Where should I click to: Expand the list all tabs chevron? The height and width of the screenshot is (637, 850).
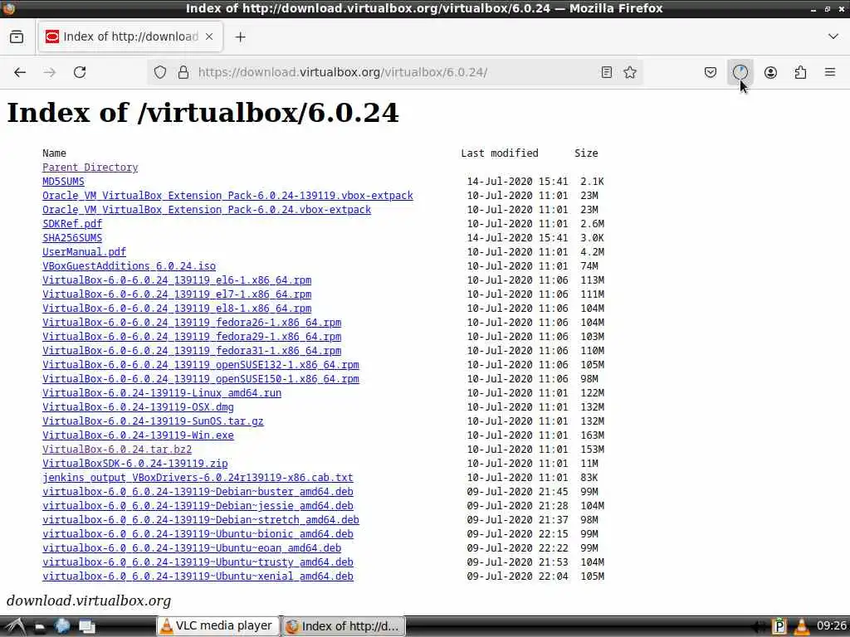click(833, 36)
